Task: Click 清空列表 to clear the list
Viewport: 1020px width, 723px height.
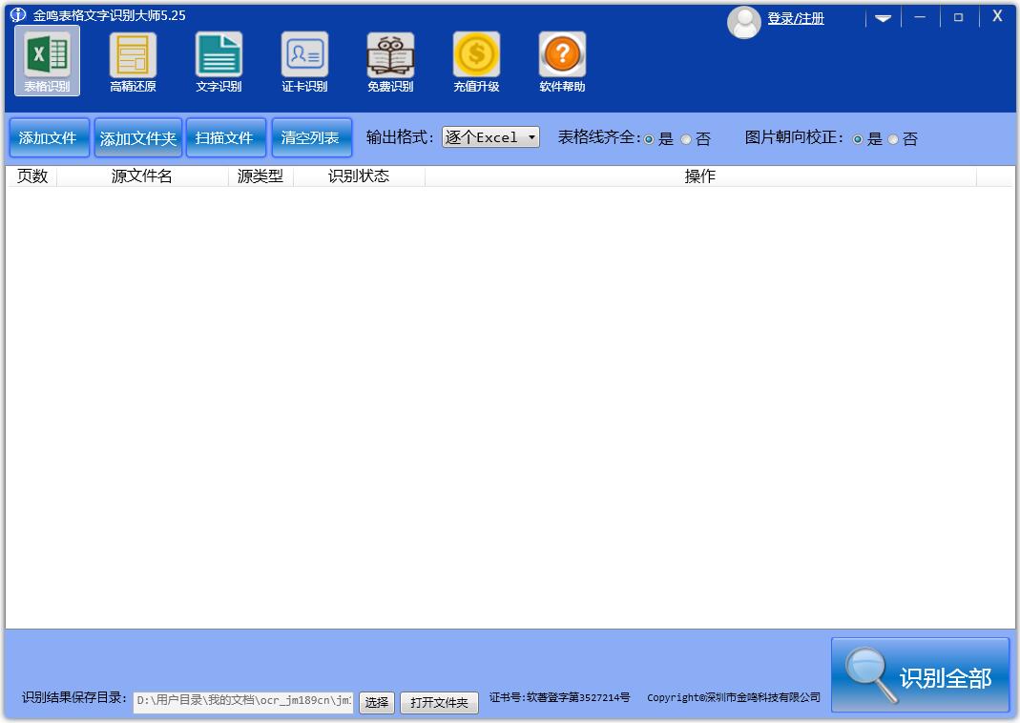Action: 312,137
